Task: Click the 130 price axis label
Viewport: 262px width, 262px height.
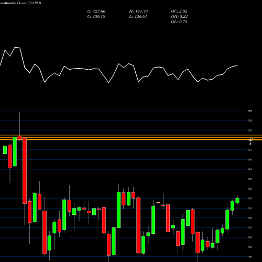Action: [250, 199]
